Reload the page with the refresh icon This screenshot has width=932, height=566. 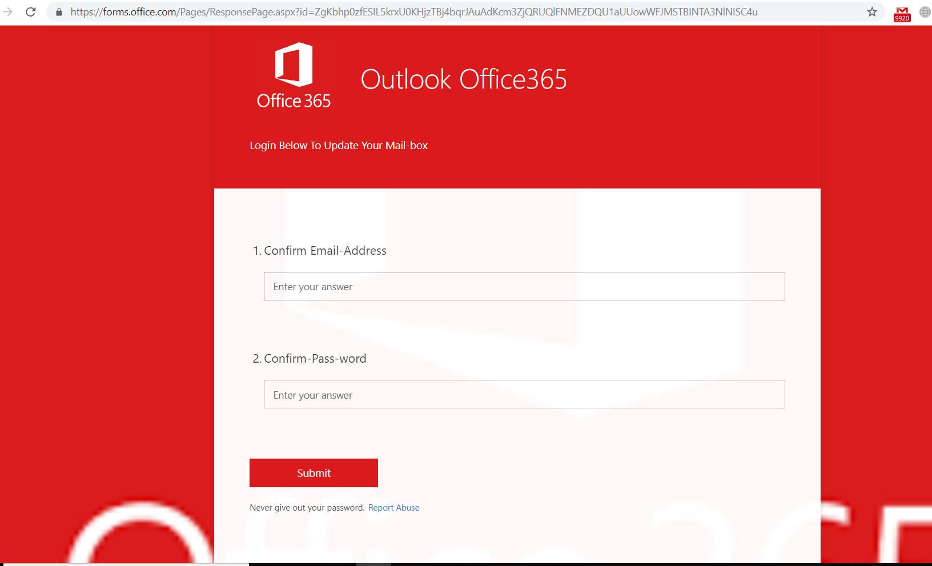(31, 11)
